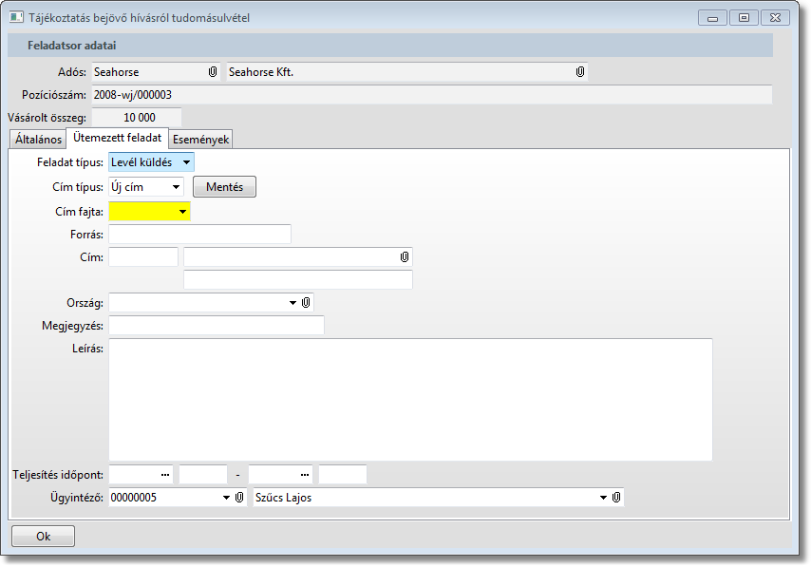811x567 pixels.
Task: Expand the Ügyintéző code dropdown arrow
Action: click(x=226, y=498)
